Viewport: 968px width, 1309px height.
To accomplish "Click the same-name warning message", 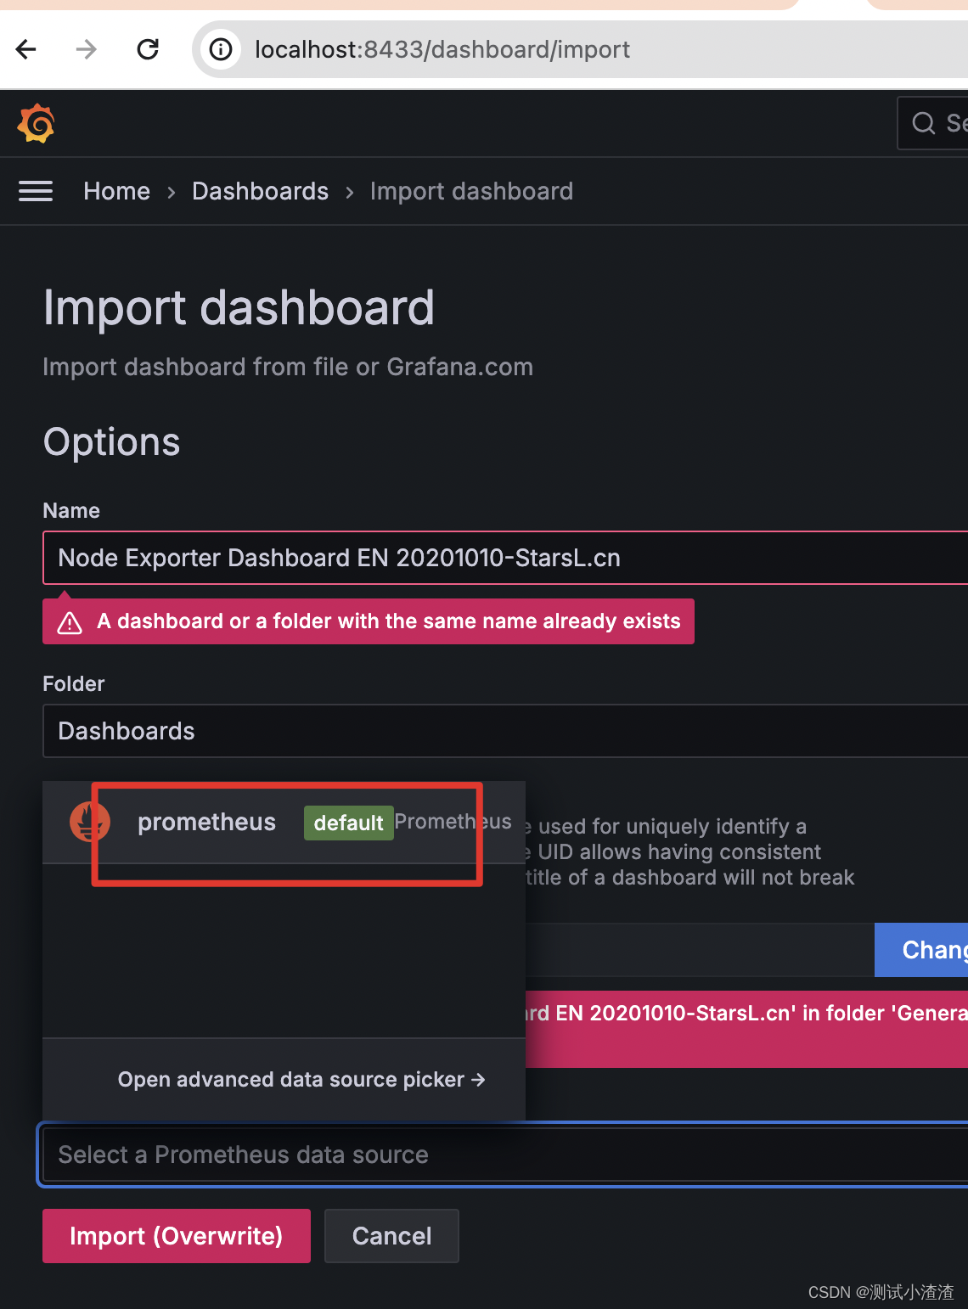I will pos(369,621).
